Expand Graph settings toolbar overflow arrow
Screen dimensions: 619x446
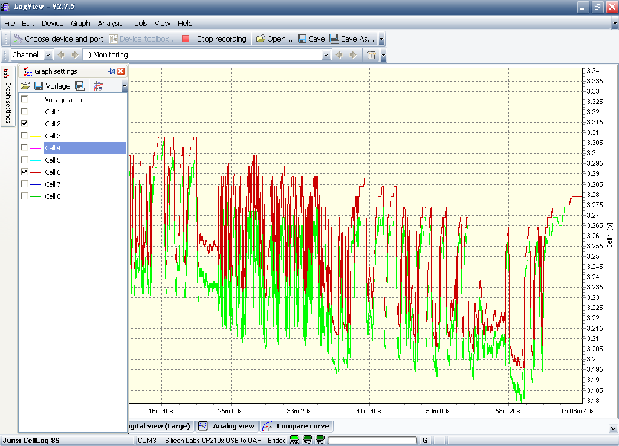click(125, 86)
